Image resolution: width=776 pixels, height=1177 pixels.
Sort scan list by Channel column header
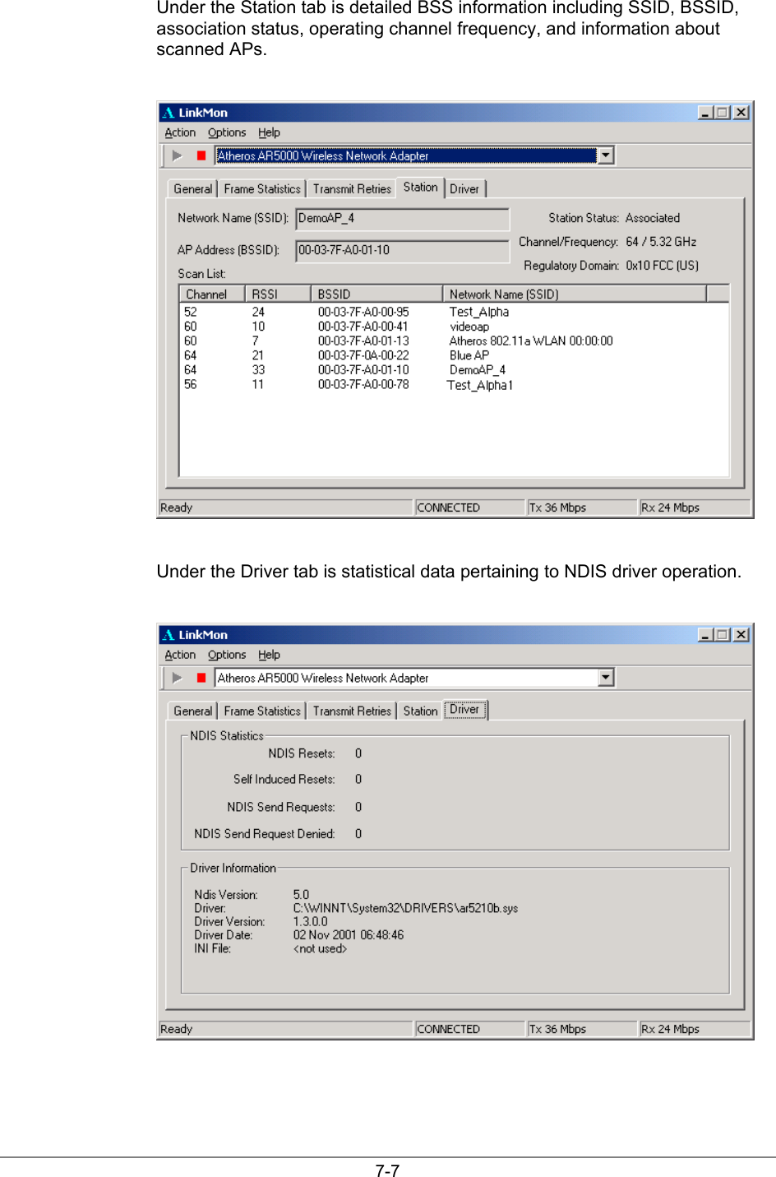tap(212, 294)
